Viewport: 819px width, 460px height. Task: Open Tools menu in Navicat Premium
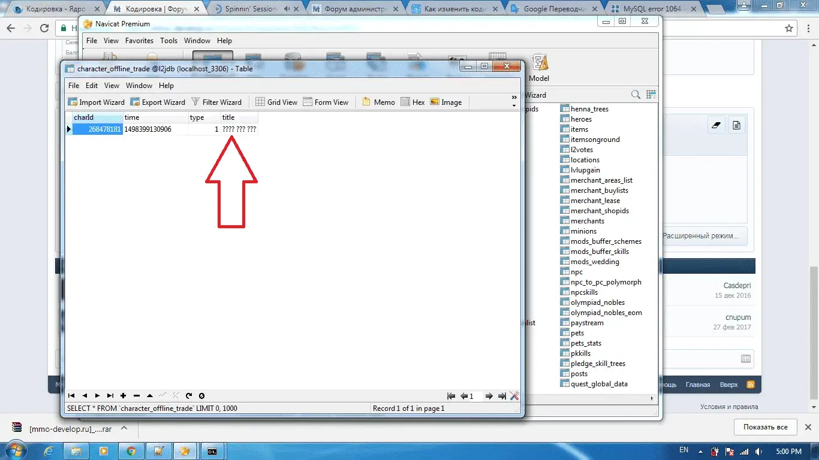[168, 41]
